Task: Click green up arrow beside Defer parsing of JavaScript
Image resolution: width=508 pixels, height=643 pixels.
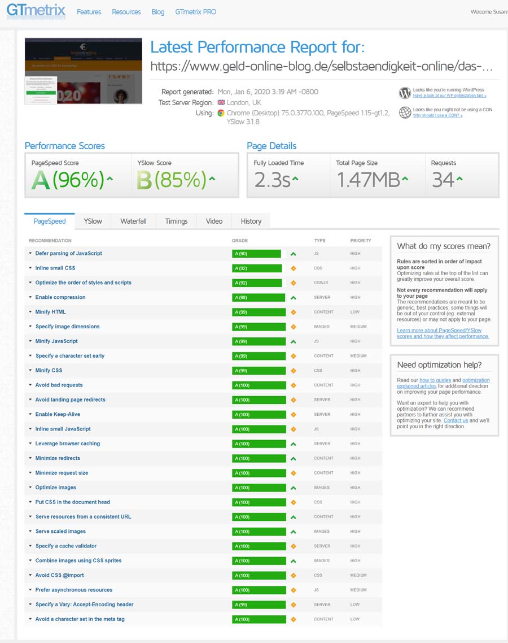Action: [294, 254]
